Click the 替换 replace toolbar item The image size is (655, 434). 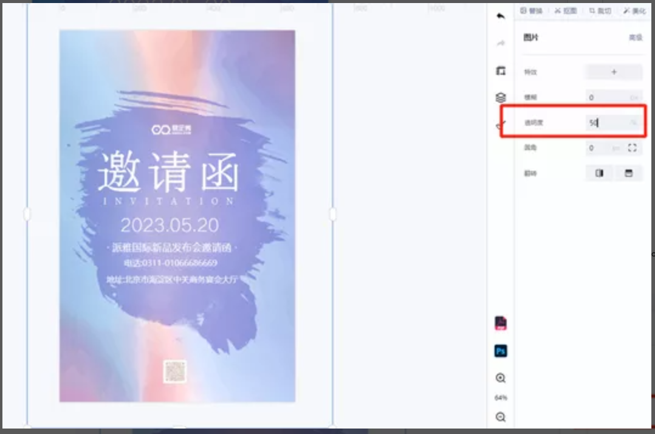pos(531,11)
